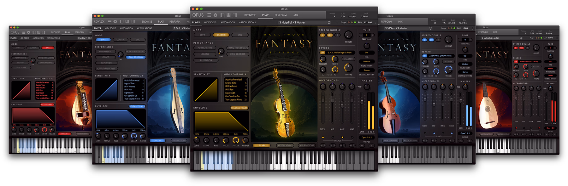The image size is (568, 186).
Task: Open the three-dot options menu beside RAM 802.9MB
Action: click(x=375, y=22)
